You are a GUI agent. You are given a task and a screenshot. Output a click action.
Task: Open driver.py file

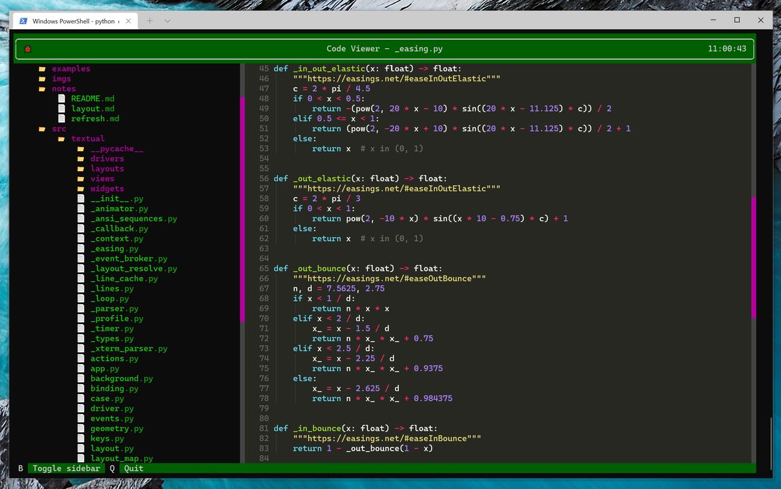click(112, 408)
